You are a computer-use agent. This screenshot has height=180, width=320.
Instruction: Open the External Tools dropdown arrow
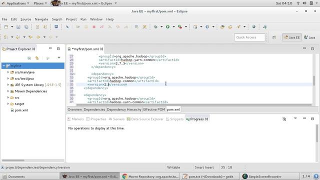click(x=186, y=26)
